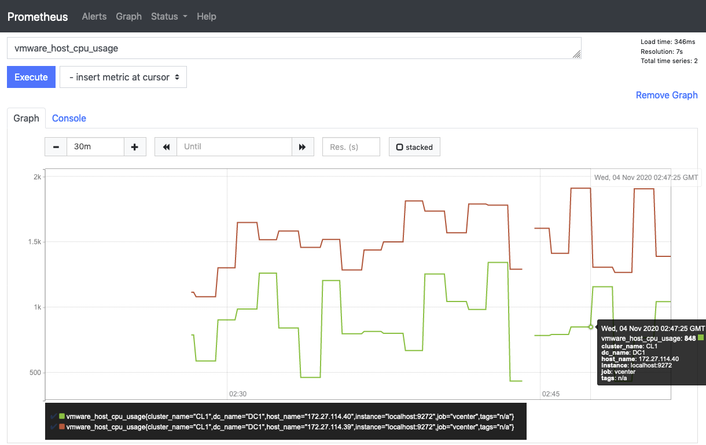Select the 172.27.114.39 legend entry text

pyautogui.click(x=291, y=427)
